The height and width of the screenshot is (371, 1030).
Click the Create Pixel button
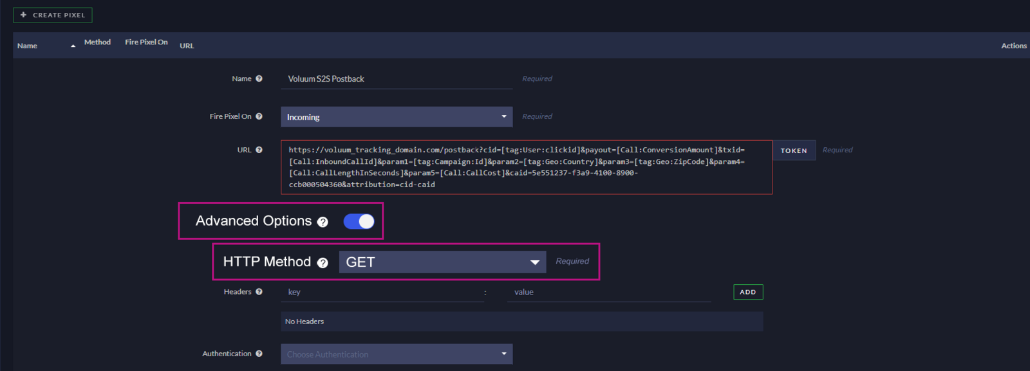point(53,15)
